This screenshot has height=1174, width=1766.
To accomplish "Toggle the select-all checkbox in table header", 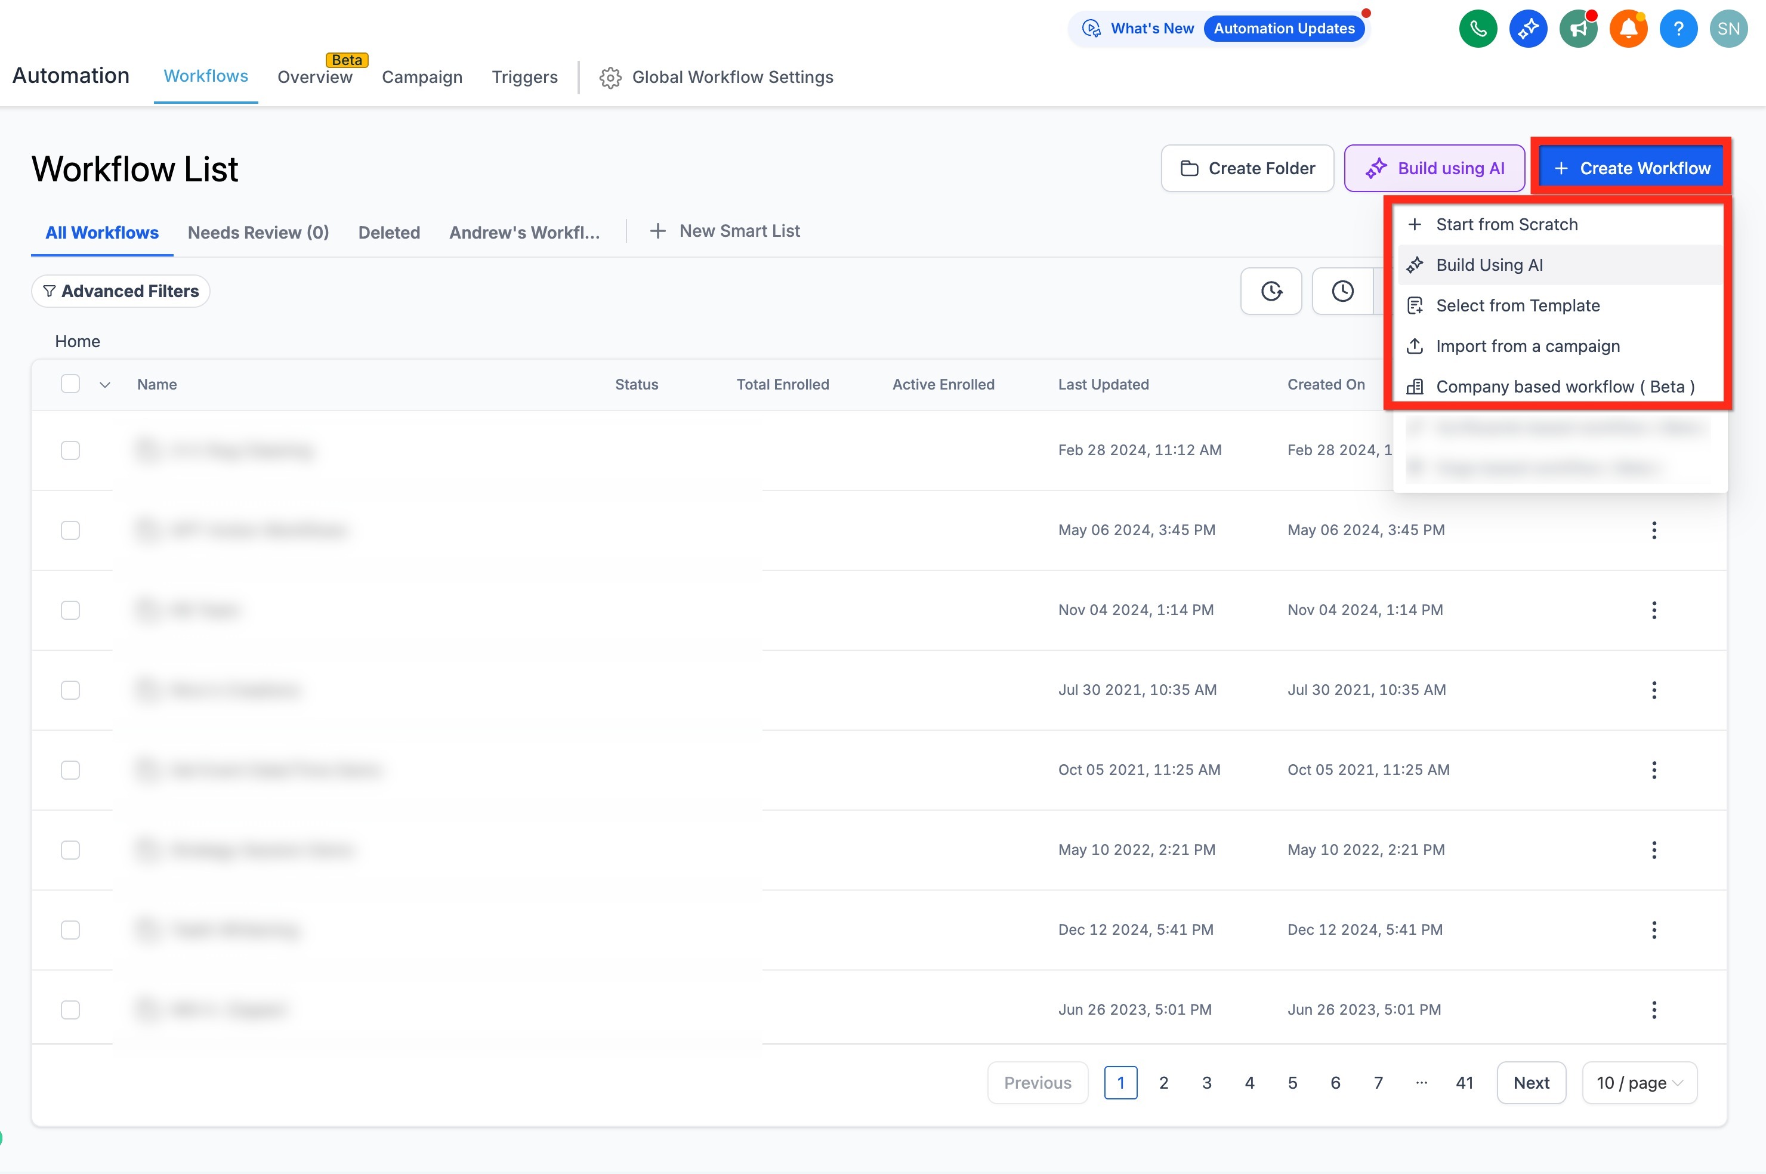I will [x=70, y=384].
